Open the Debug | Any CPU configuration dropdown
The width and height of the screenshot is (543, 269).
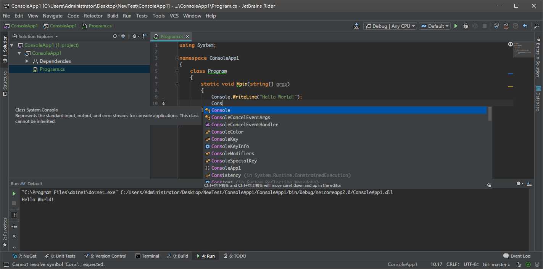[390, 26]
